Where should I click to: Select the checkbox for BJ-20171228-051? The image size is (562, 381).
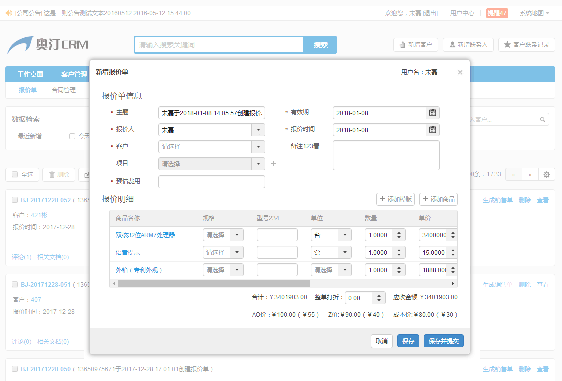point(15,284)
